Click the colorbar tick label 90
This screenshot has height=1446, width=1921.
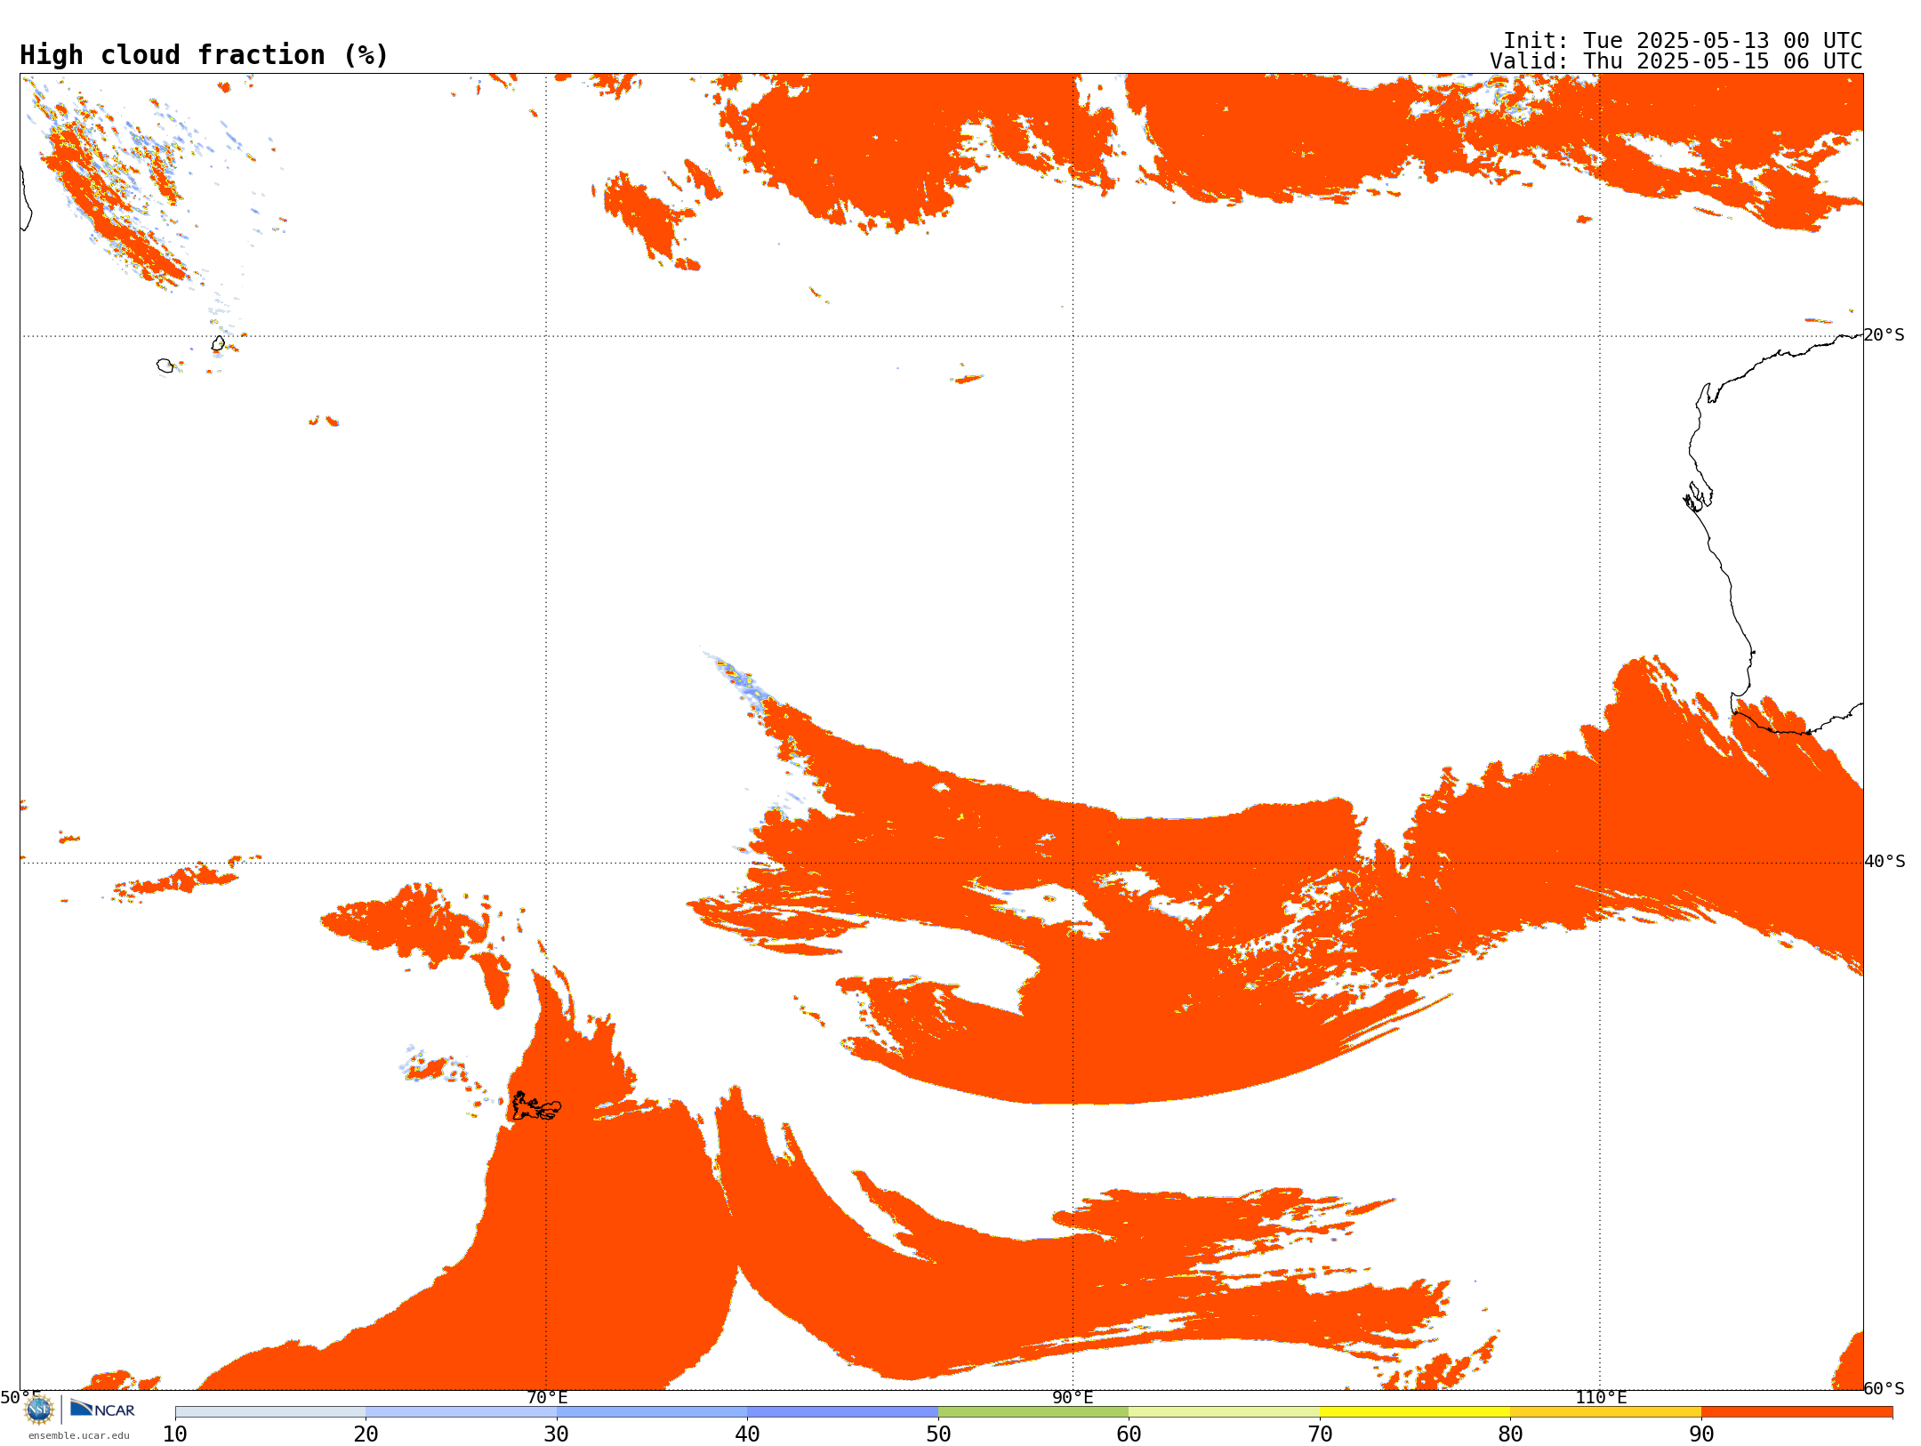[x=1701, y=1434]
